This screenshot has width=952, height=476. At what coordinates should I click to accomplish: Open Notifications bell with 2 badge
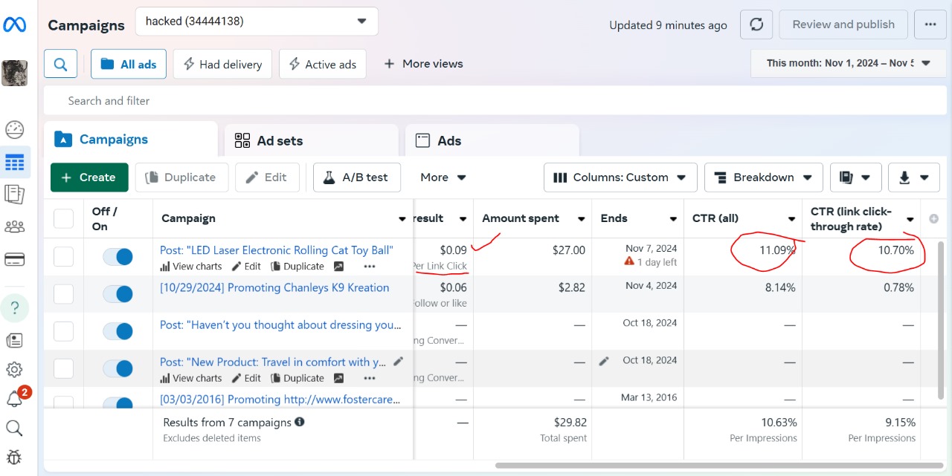15,399
